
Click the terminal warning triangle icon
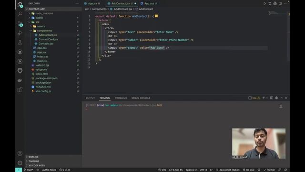[x=281, y=106]
